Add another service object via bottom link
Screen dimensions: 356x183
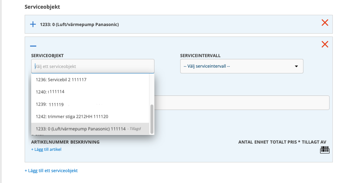[51, 170]
